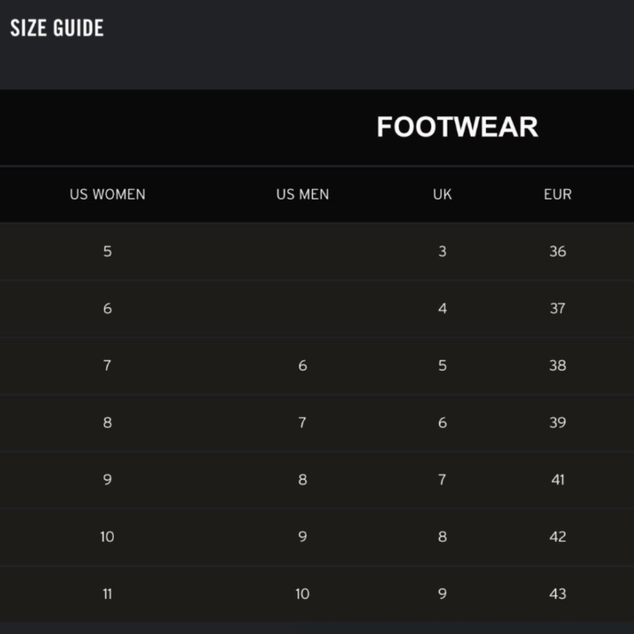This screenshot has height=634, width=634.
Task: Click EUR size 43 value
Action: tap(557, 594)
